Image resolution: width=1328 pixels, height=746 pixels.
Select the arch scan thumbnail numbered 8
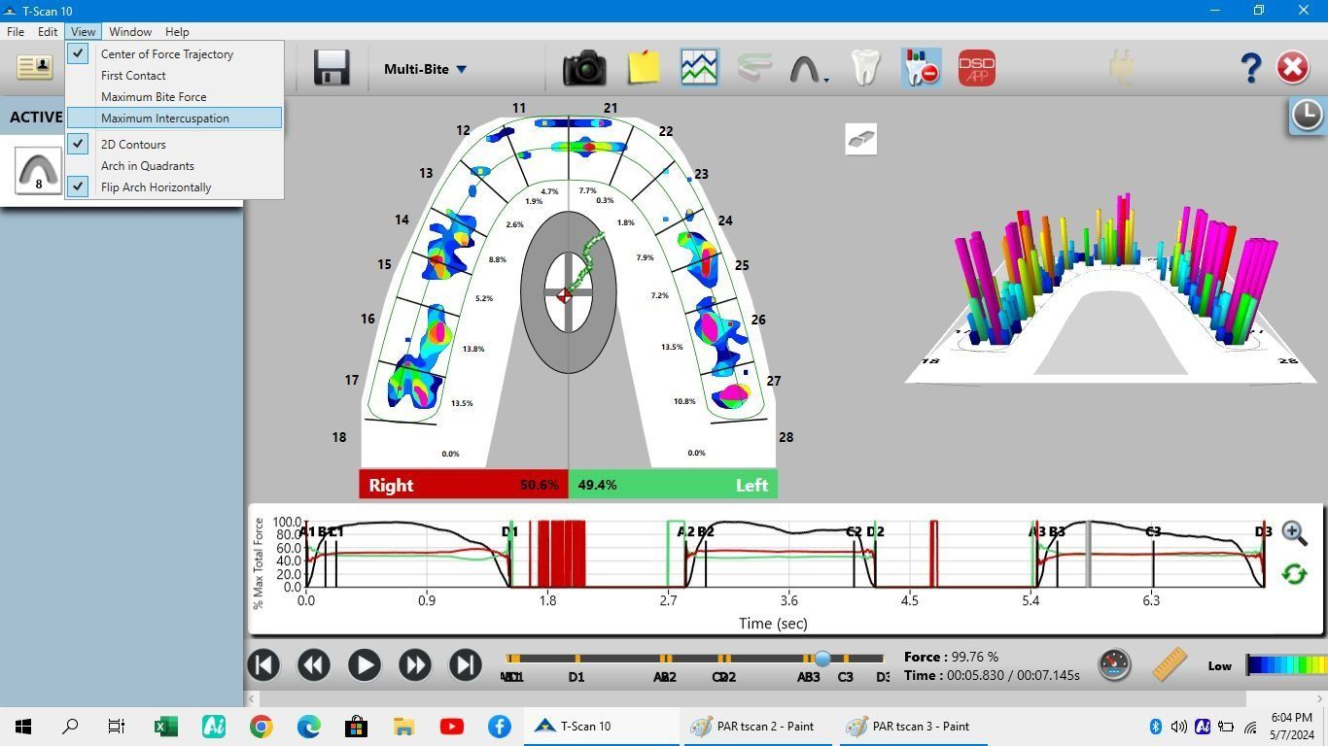click(x=38, y=171)
